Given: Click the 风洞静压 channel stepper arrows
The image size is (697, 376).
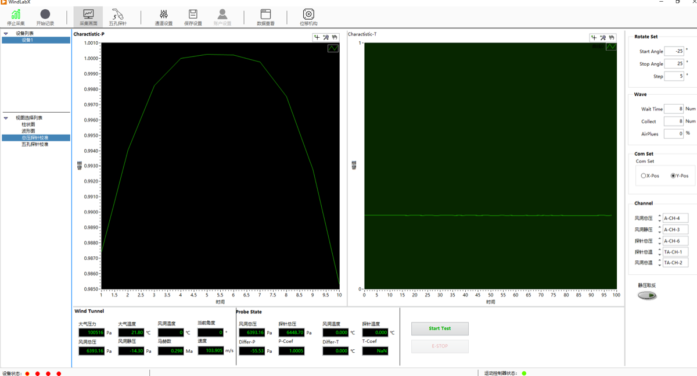Looking at the screenshot, I should click(659, 230).
